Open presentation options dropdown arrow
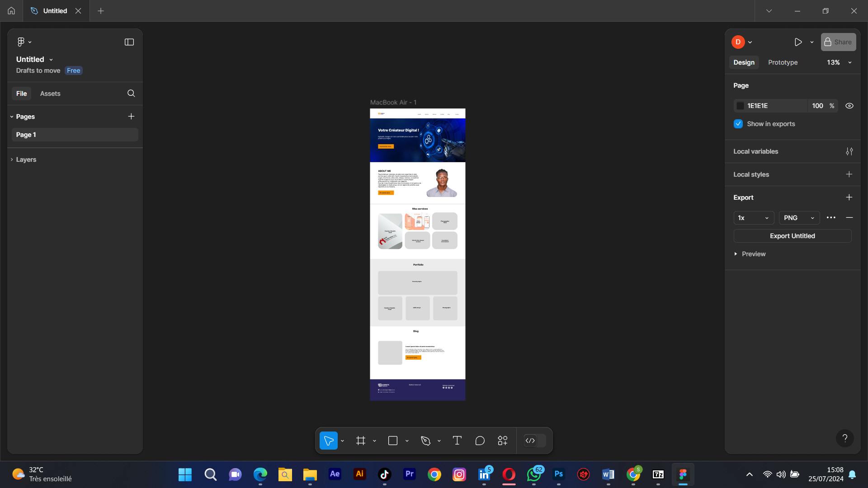 812,42
